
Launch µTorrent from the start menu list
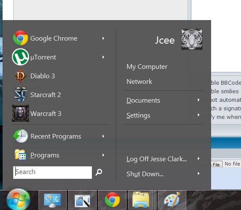(x=59, y=57)
